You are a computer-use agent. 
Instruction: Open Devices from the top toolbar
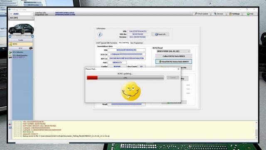pyautogui.click(x=219, y=14)
